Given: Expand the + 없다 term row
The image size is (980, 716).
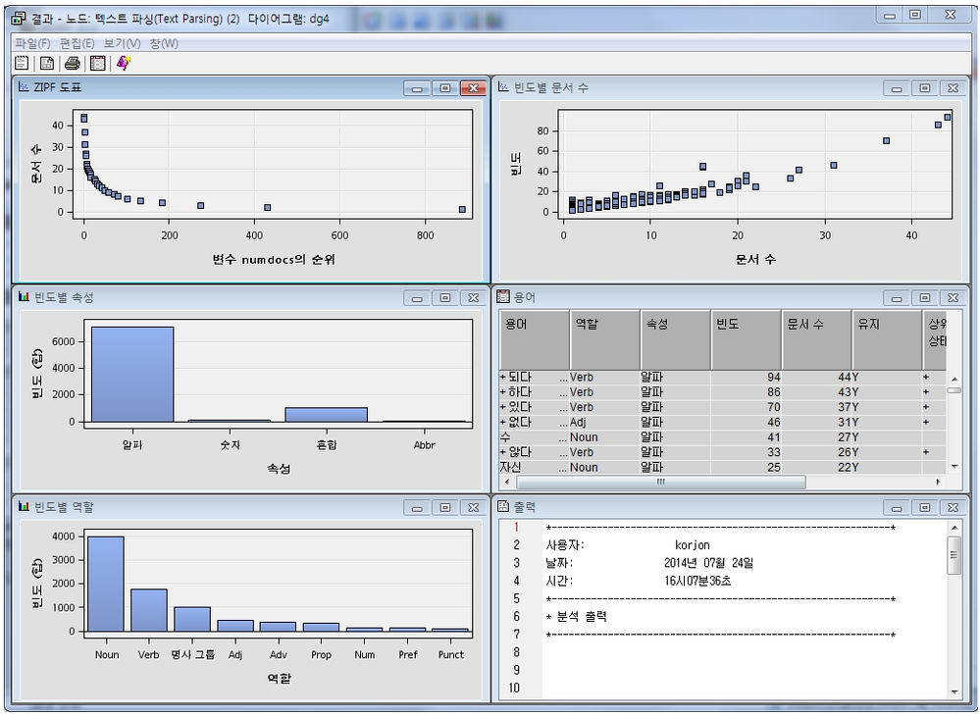Looking at the screenshot, I should (x=503, y=423).
